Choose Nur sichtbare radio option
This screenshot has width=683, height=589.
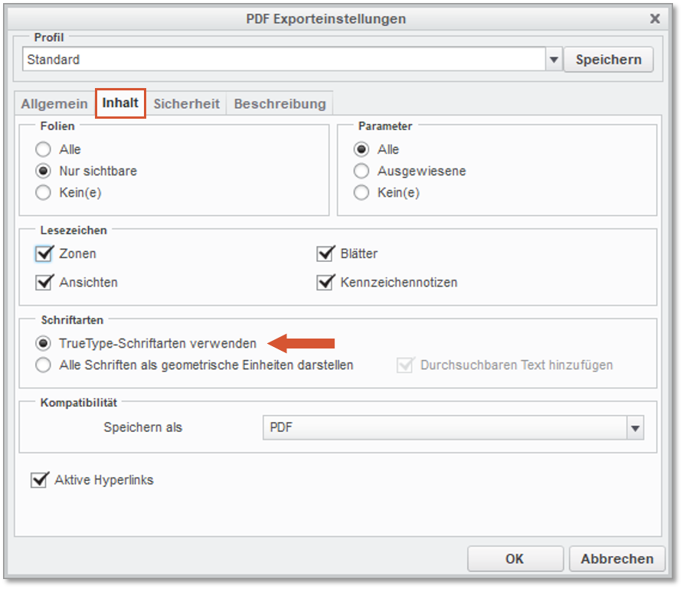pos(44,172)
